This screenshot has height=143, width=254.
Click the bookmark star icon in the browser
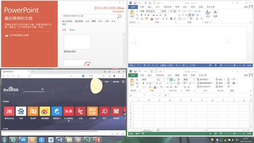point(19,76)
